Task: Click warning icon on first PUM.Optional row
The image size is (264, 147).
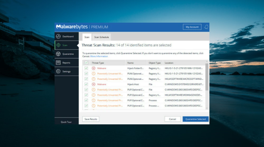Action: (x=94, y=73)
